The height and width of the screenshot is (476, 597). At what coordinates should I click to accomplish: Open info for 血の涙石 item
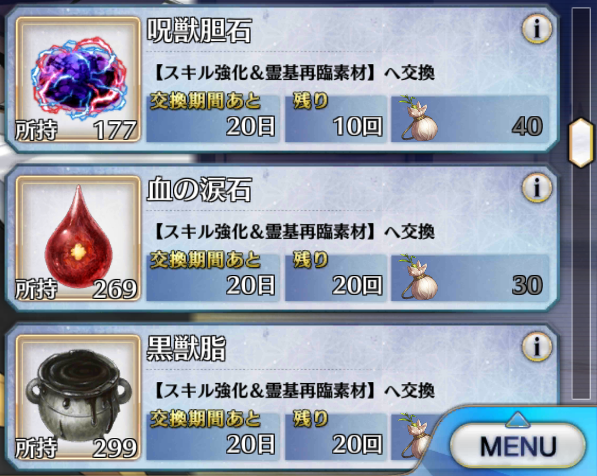pos(537,187)
